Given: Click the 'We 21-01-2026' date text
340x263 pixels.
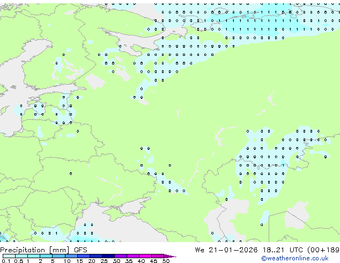Looking at the screenshot, I should 226,250.
